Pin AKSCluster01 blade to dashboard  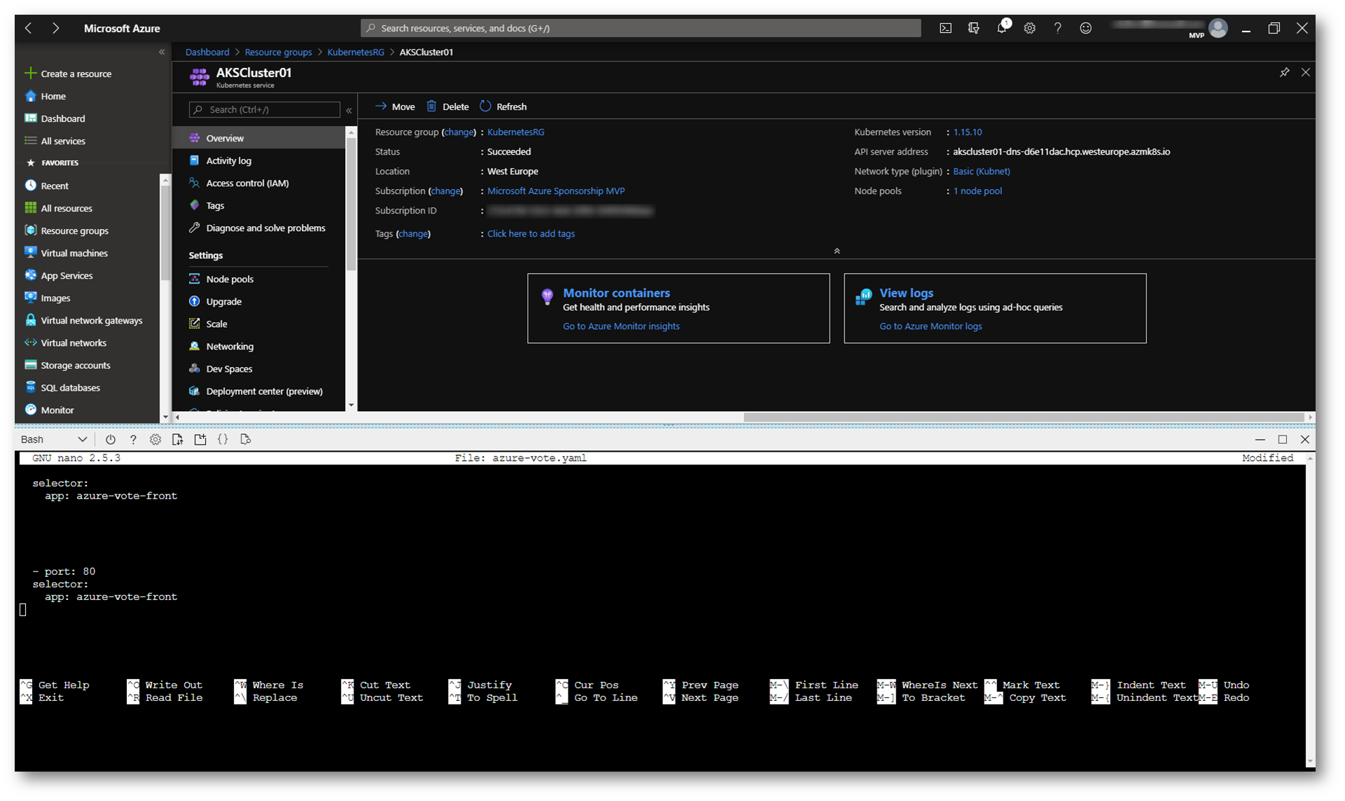[1284, 72]
